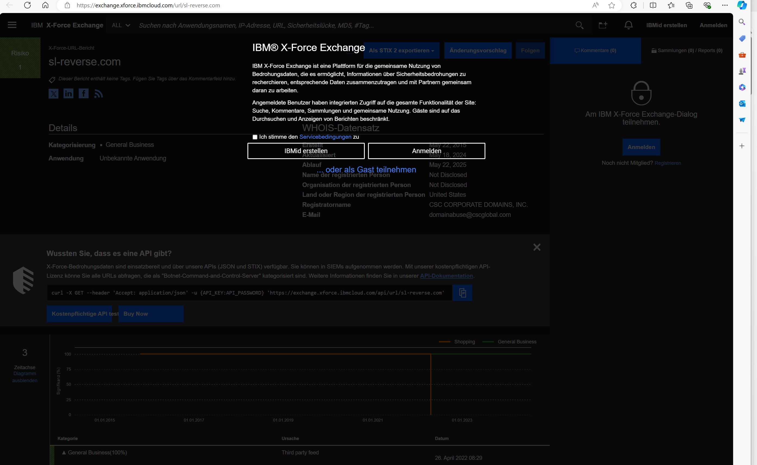This screenshot has height=465, width=757.
Task: Join as guest via oder als Gast teilnehmen
Action: click(x=366, y=169)
